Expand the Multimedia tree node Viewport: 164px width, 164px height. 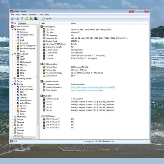point(12,117)
